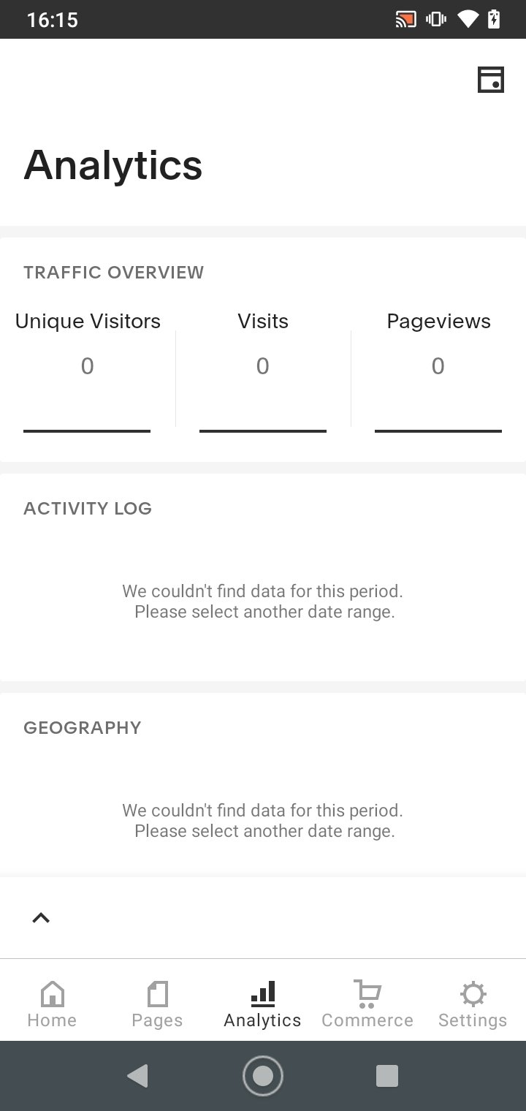Open the Traffic Overview section
Image resolution: width=526 pixels, height=1111 pixels.
(113, 273)
